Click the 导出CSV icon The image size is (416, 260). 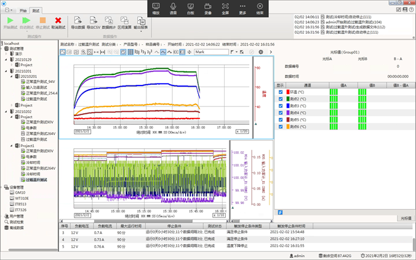point(94,21)
